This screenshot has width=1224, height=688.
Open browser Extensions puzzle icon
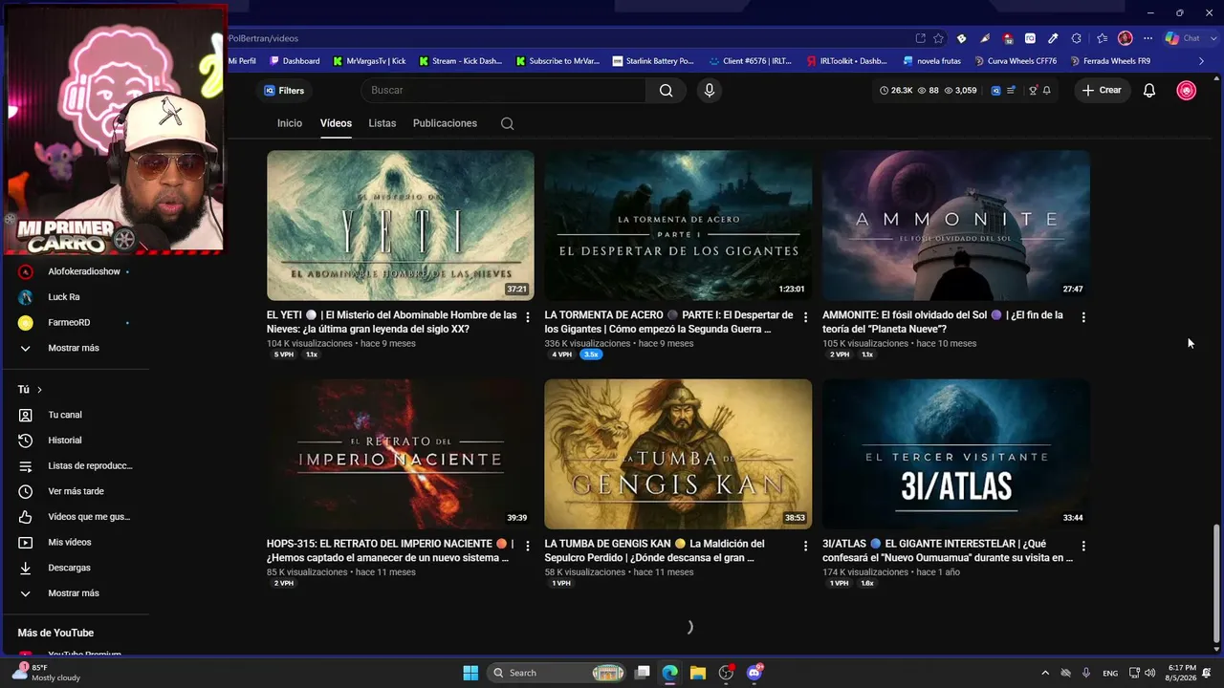tap(1076, 38)
